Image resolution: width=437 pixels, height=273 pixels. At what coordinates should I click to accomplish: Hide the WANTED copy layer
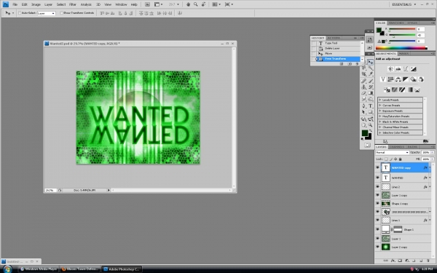(x=377, y=167)
